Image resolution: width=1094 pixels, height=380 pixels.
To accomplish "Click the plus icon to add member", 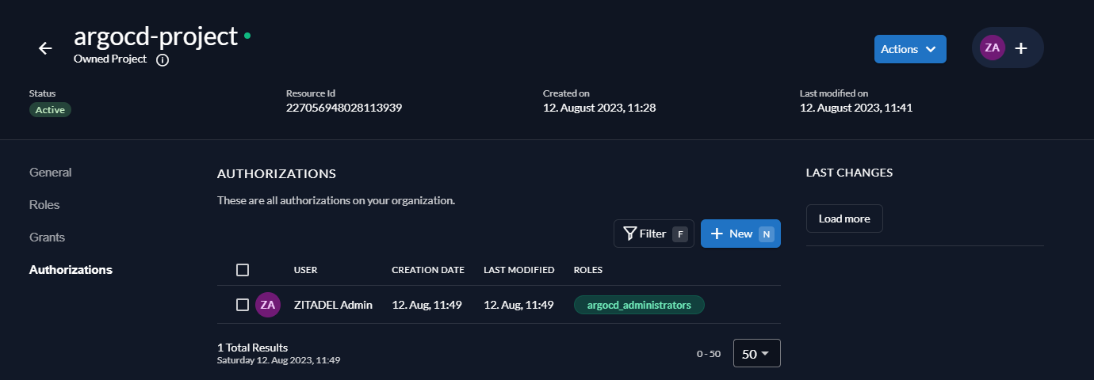I will 1021,48.
